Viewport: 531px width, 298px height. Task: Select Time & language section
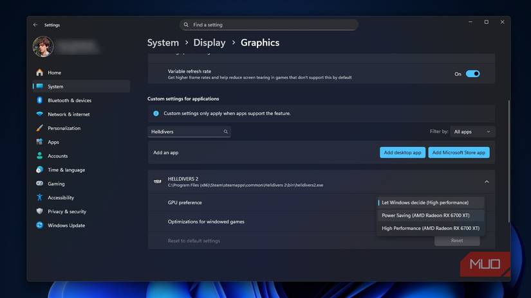pyautogui.click(x=81, y=170)
